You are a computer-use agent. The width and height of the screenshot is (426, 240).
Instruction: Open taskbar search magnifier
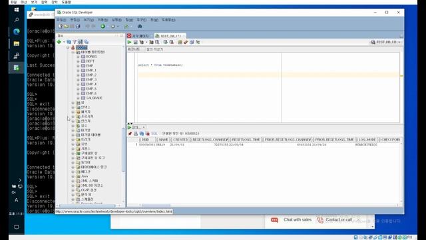pos(16,20)
